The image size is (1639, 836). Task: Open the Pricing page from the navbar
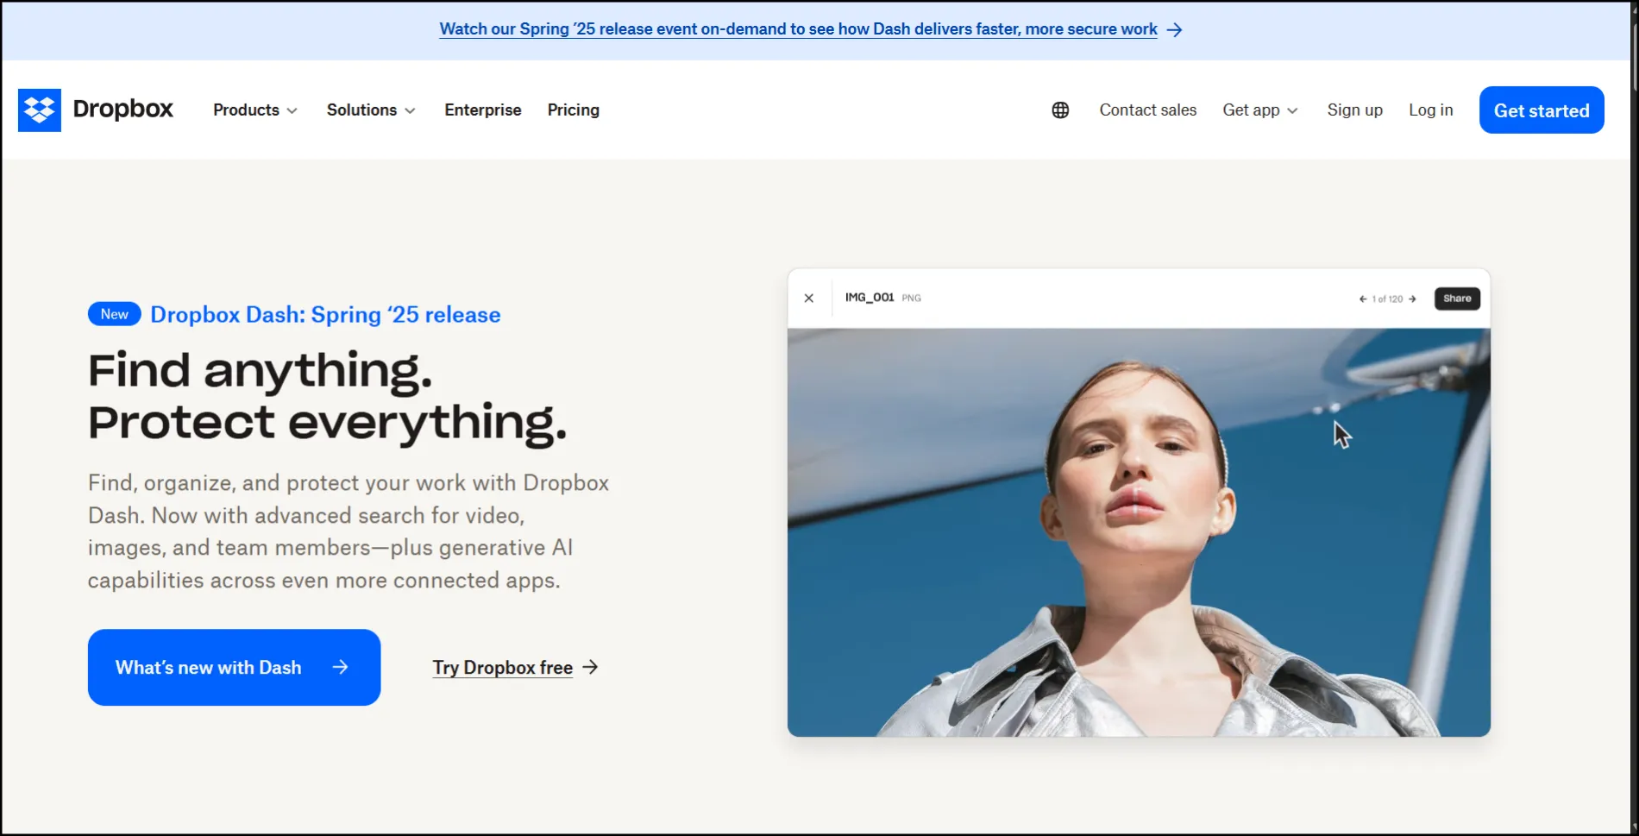click(573, 110)
